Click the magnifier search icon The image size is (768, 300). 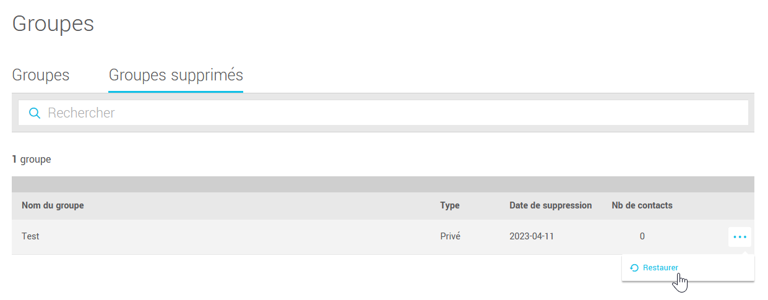[x=35, y=113]
